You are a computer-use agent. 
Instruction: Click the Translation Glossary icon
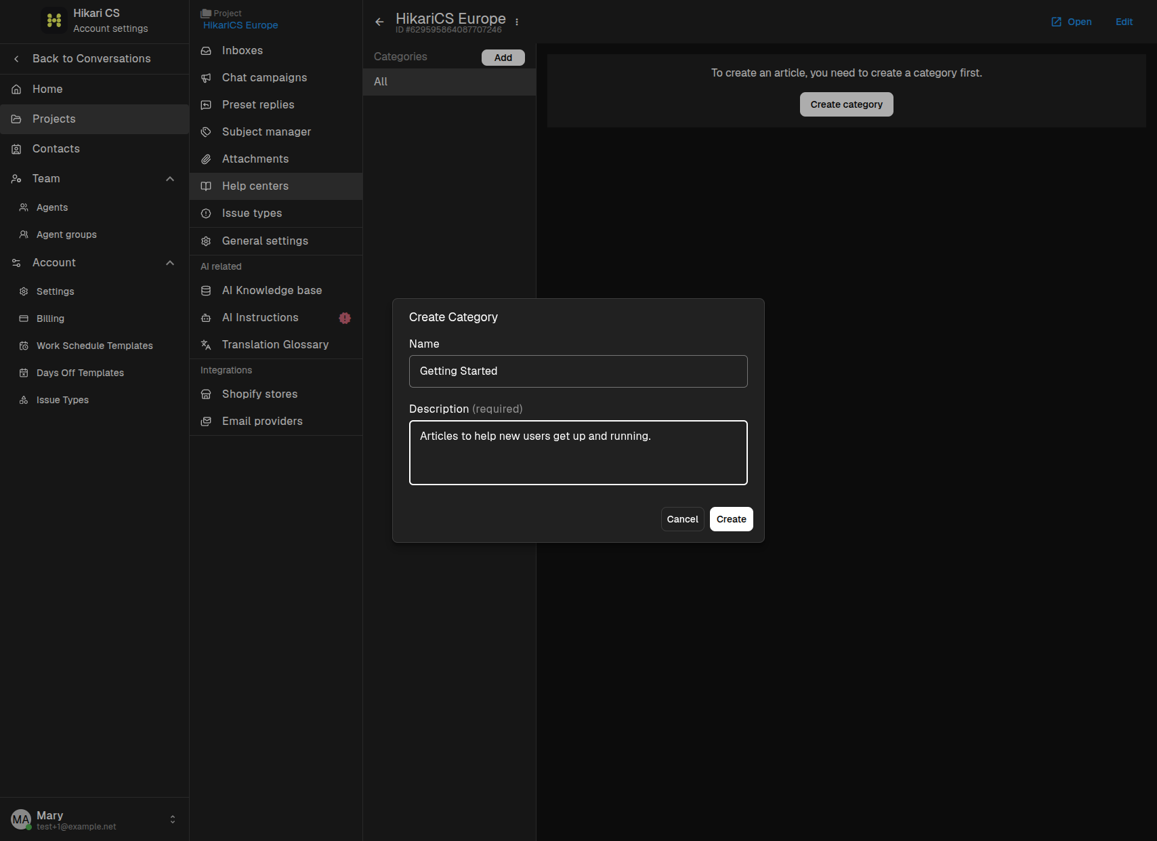coord(206,345)
